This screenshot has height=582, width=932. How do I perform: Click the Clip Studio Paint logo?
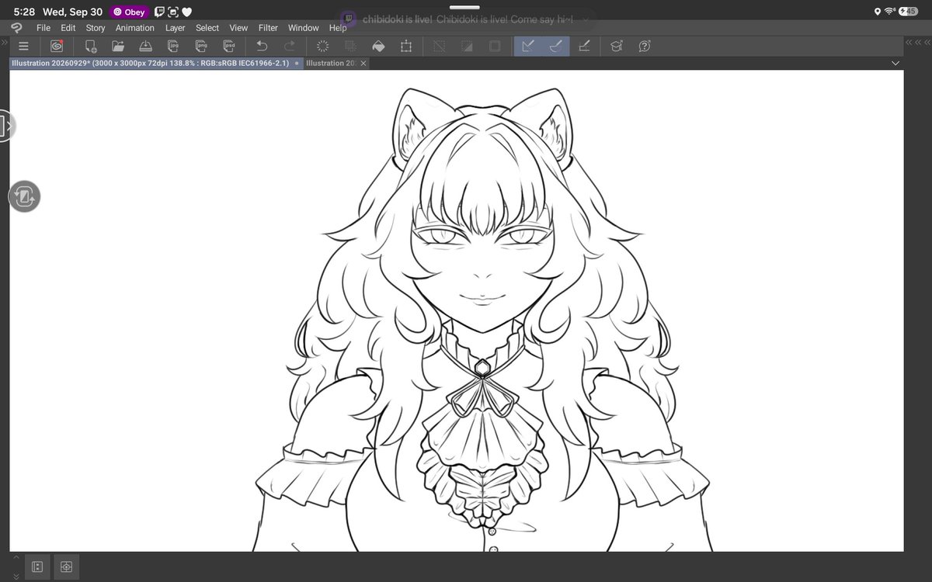[16, 28]
